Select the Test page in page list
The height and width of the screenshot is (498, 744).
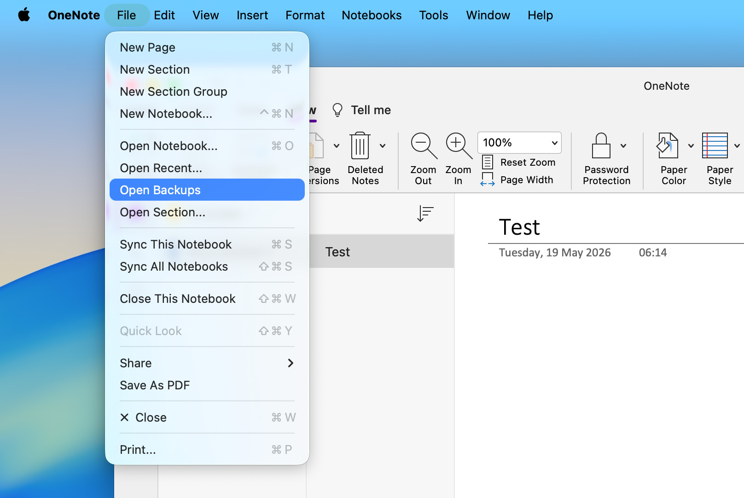coord(382,252)
